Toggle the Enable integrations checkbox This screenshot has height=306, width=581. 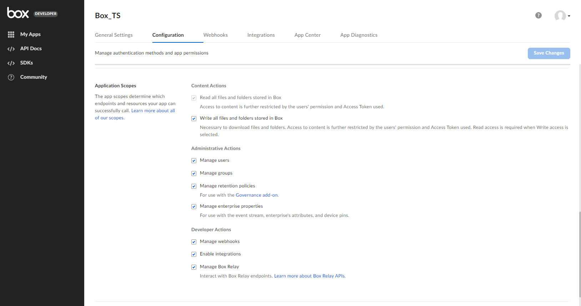pyautogui.click(x=194, y=254)
